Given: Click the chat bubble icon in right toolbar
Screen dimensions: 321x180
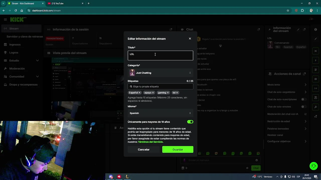Looking at the screenshot, I should [316, 79].
